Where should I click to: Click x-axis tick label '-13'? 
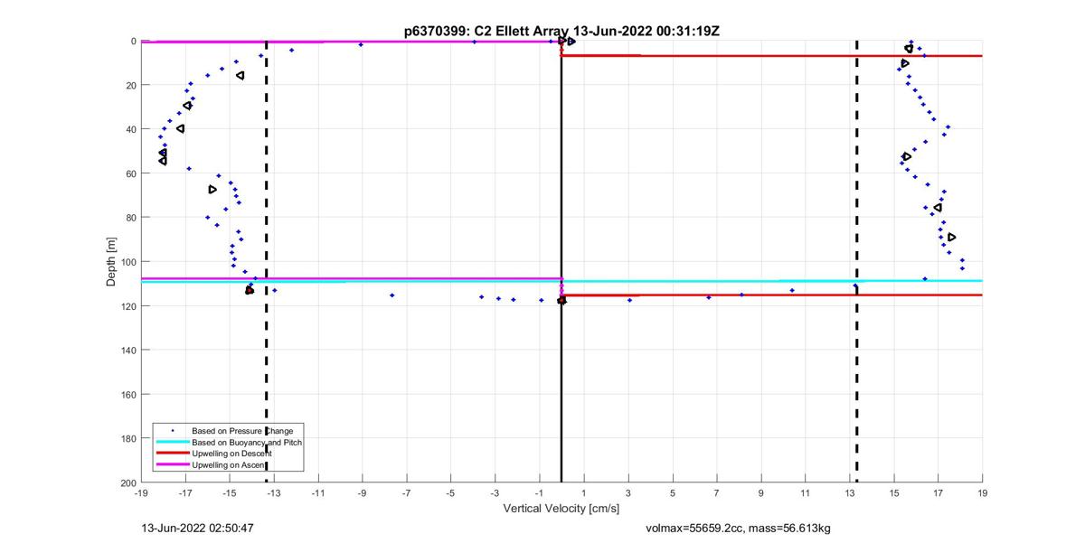tap(274, 493)
